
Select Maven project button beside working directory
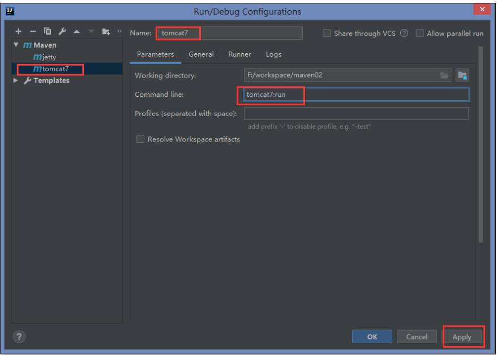click(462, 75)
